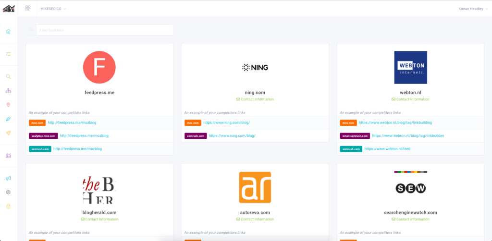Open the analytics chart sidebar icon
Image resolution: width=492 pixels, height=241 pixels.
point(9,156)
